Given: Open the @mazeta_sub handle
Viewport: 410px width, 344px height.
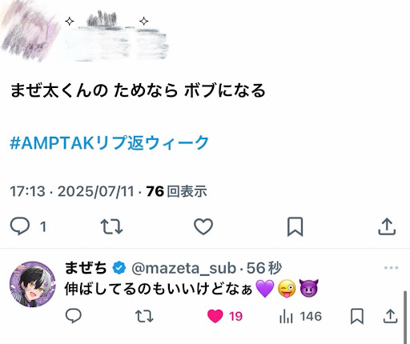Looking at the screenshot, I should coord(184,268).
